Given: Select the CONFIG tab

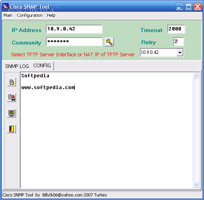Looking at the screenshot, I should point(42,66).
